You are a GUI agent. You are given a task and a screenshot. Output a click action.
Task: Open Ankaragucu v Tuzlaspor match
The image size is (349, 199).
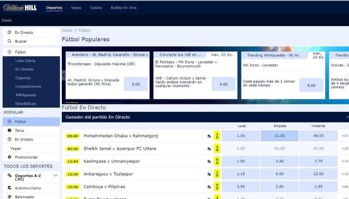(108, 174)
